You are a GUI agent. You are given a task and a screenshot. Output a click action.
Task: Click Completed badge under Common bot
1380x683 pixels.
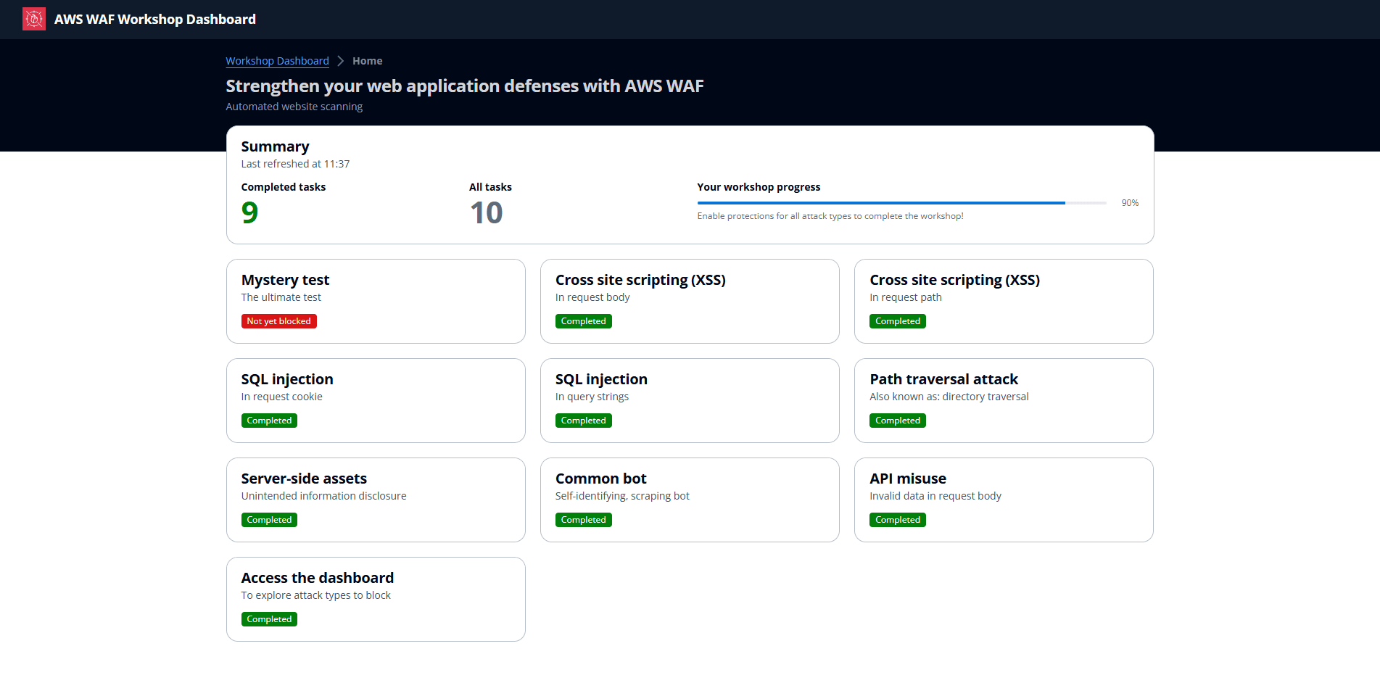(584, 520)
